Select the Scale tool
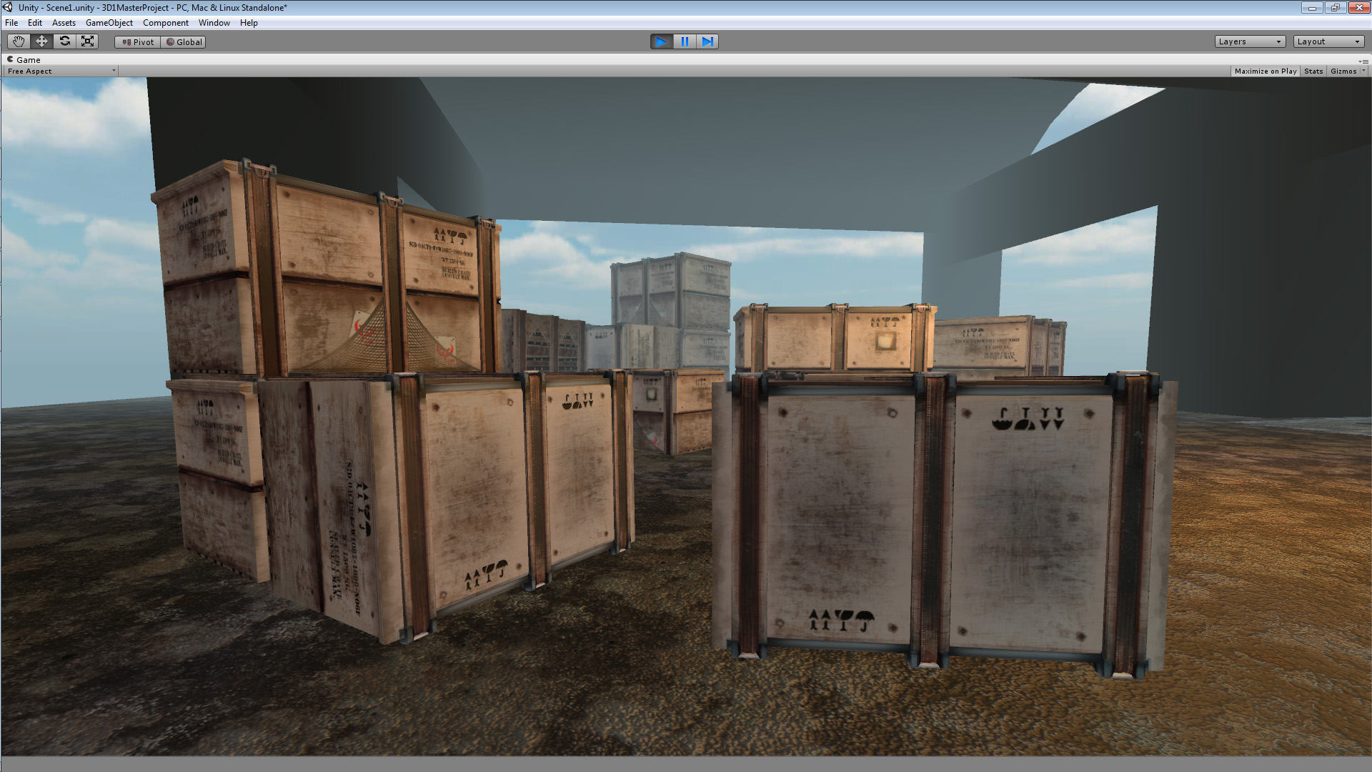1372x772 pixels. [87, 41]
